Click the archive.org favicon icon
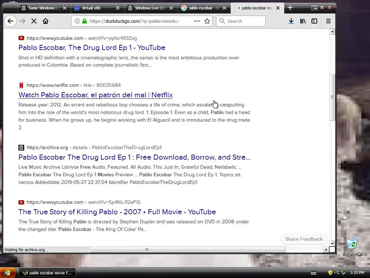Viewport: 370px width, 278px height. coord(21,148)
